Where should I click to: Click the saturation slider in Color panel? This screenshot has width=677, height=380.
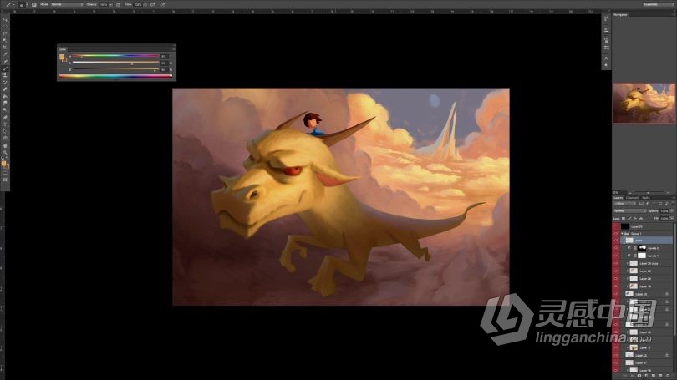(115, 62)
